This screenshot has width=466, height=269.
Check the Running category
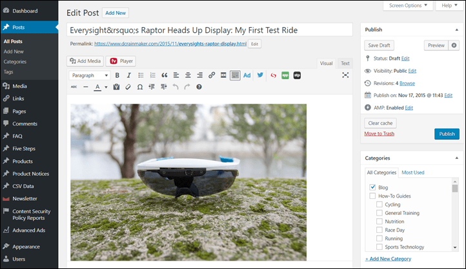(380, 238)
